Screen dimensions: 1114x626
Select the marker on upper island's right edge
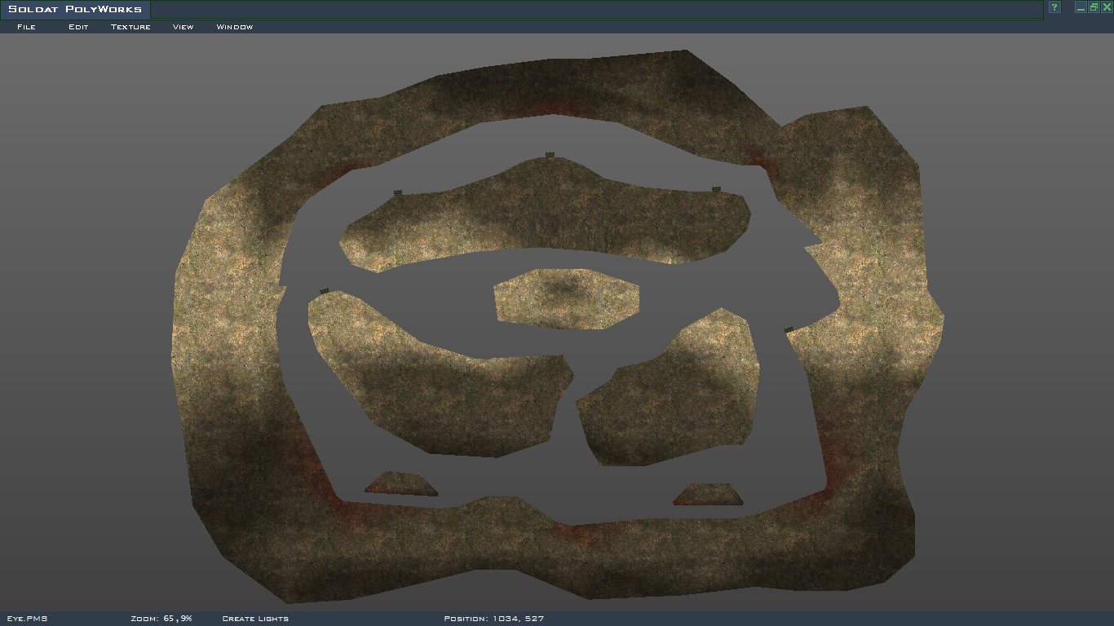(x=716, y=189)
